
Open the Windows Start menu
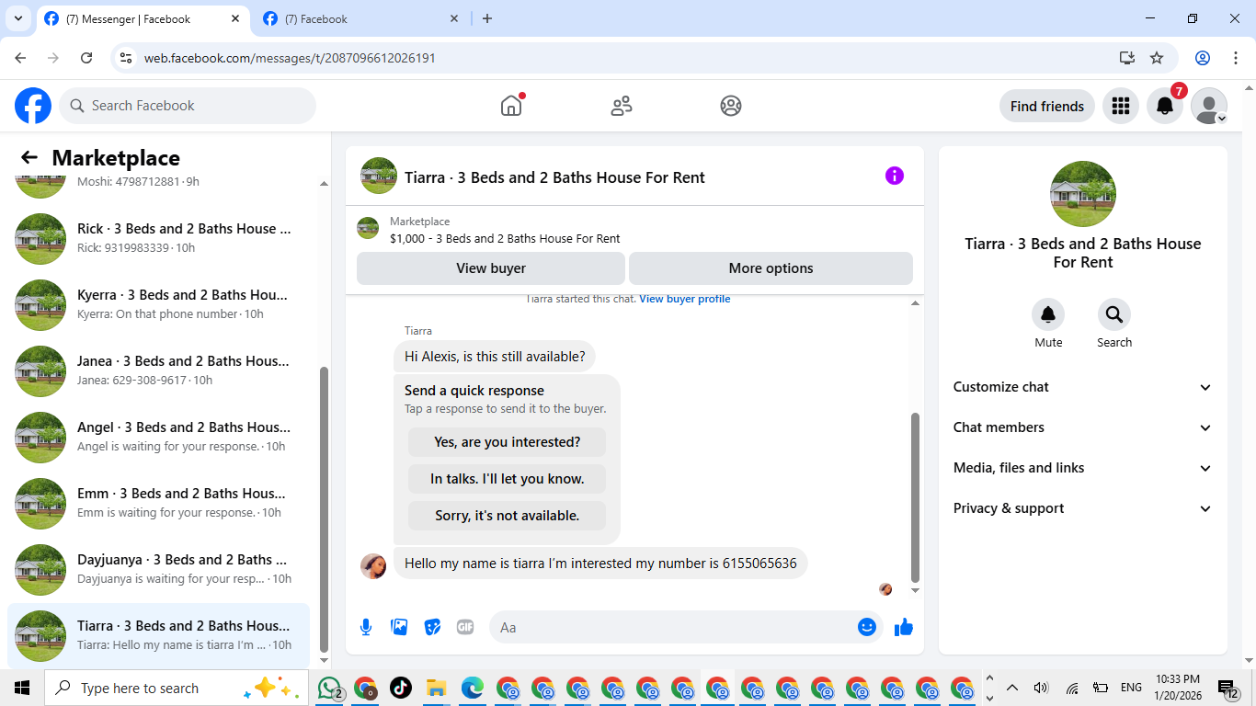pyautogui.click(x=22, y=688)
